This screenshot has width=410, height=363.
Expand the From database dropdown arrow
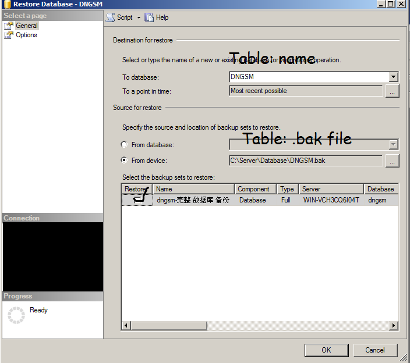point(393,144)
